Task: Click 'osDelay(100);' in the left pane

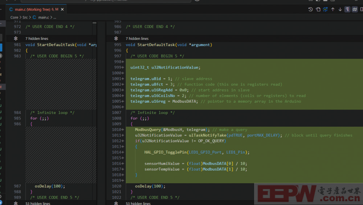Action: click(50, 186)
